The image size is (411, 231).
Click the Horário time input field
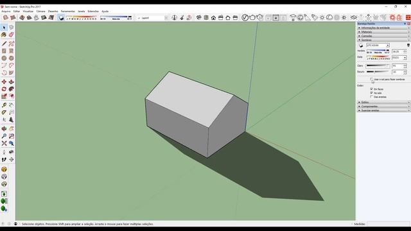398,51
